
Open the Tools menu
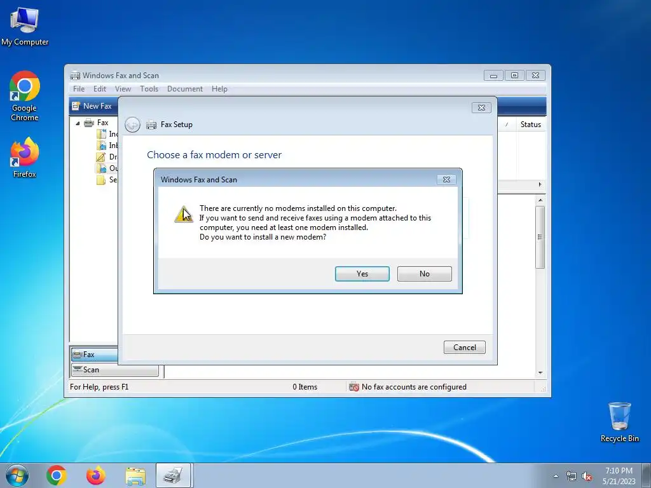click(x=149, y=89)
